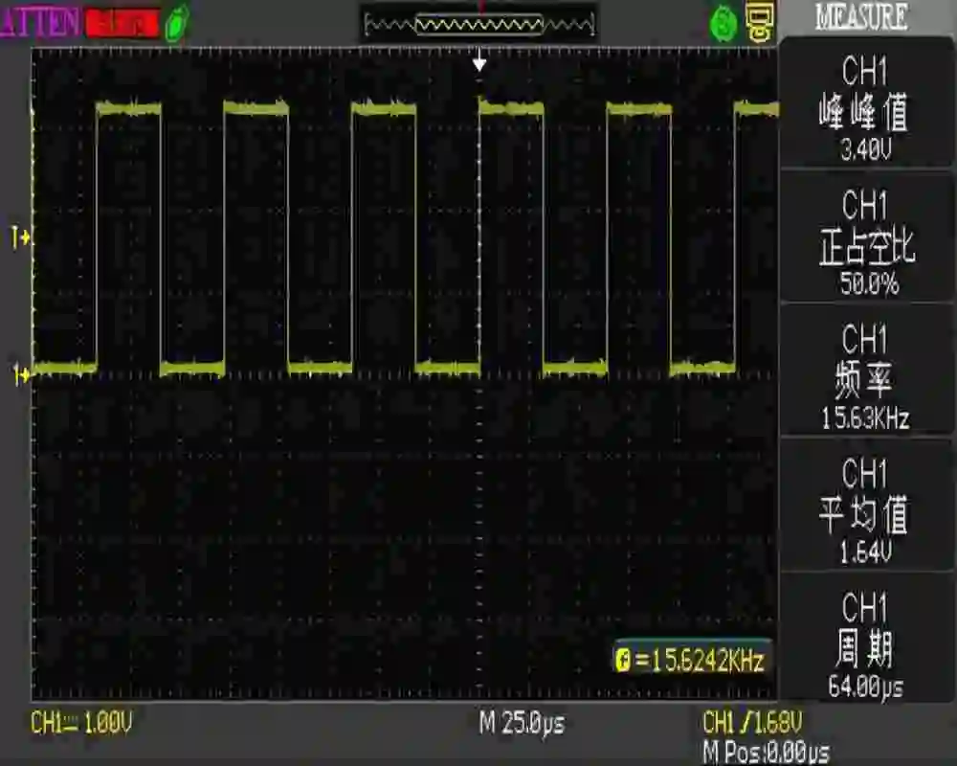
Task: Click the lower CH1 ground reference marker
Action: click(x=20, y=373)
